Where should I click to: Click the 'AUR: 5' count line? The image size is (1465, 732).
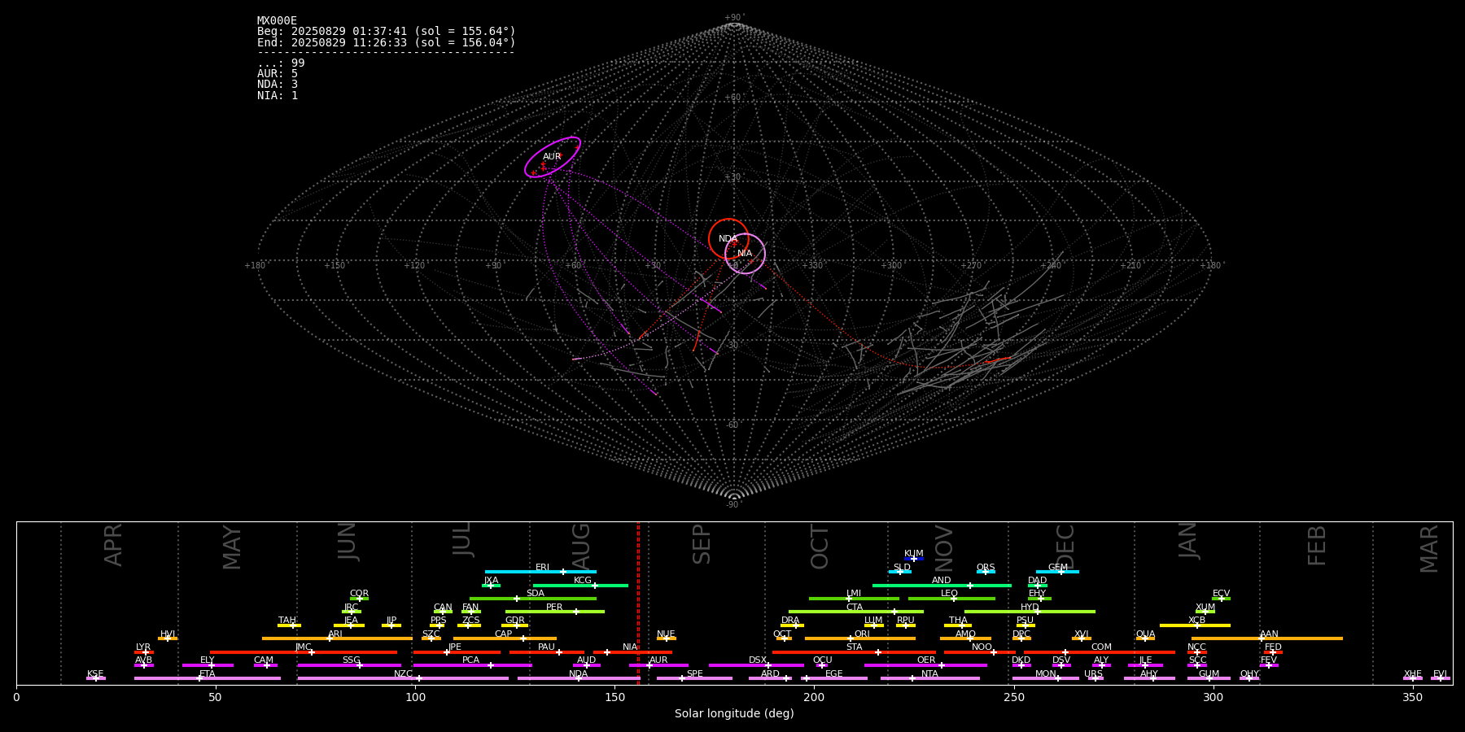coord(278,74)
